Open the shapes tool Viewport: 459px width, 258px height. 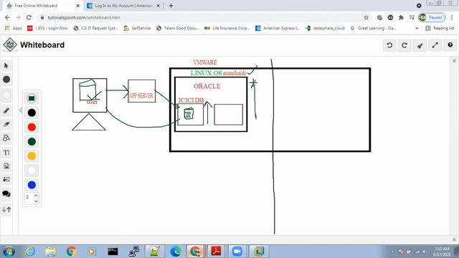(x=6, y=138)
